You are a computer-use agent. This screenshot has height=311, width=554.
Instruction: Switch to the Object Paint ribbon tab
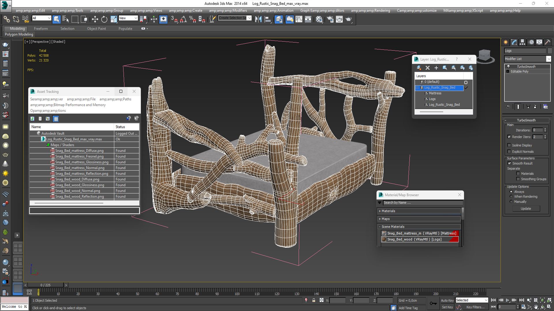(x=96, y=29)
